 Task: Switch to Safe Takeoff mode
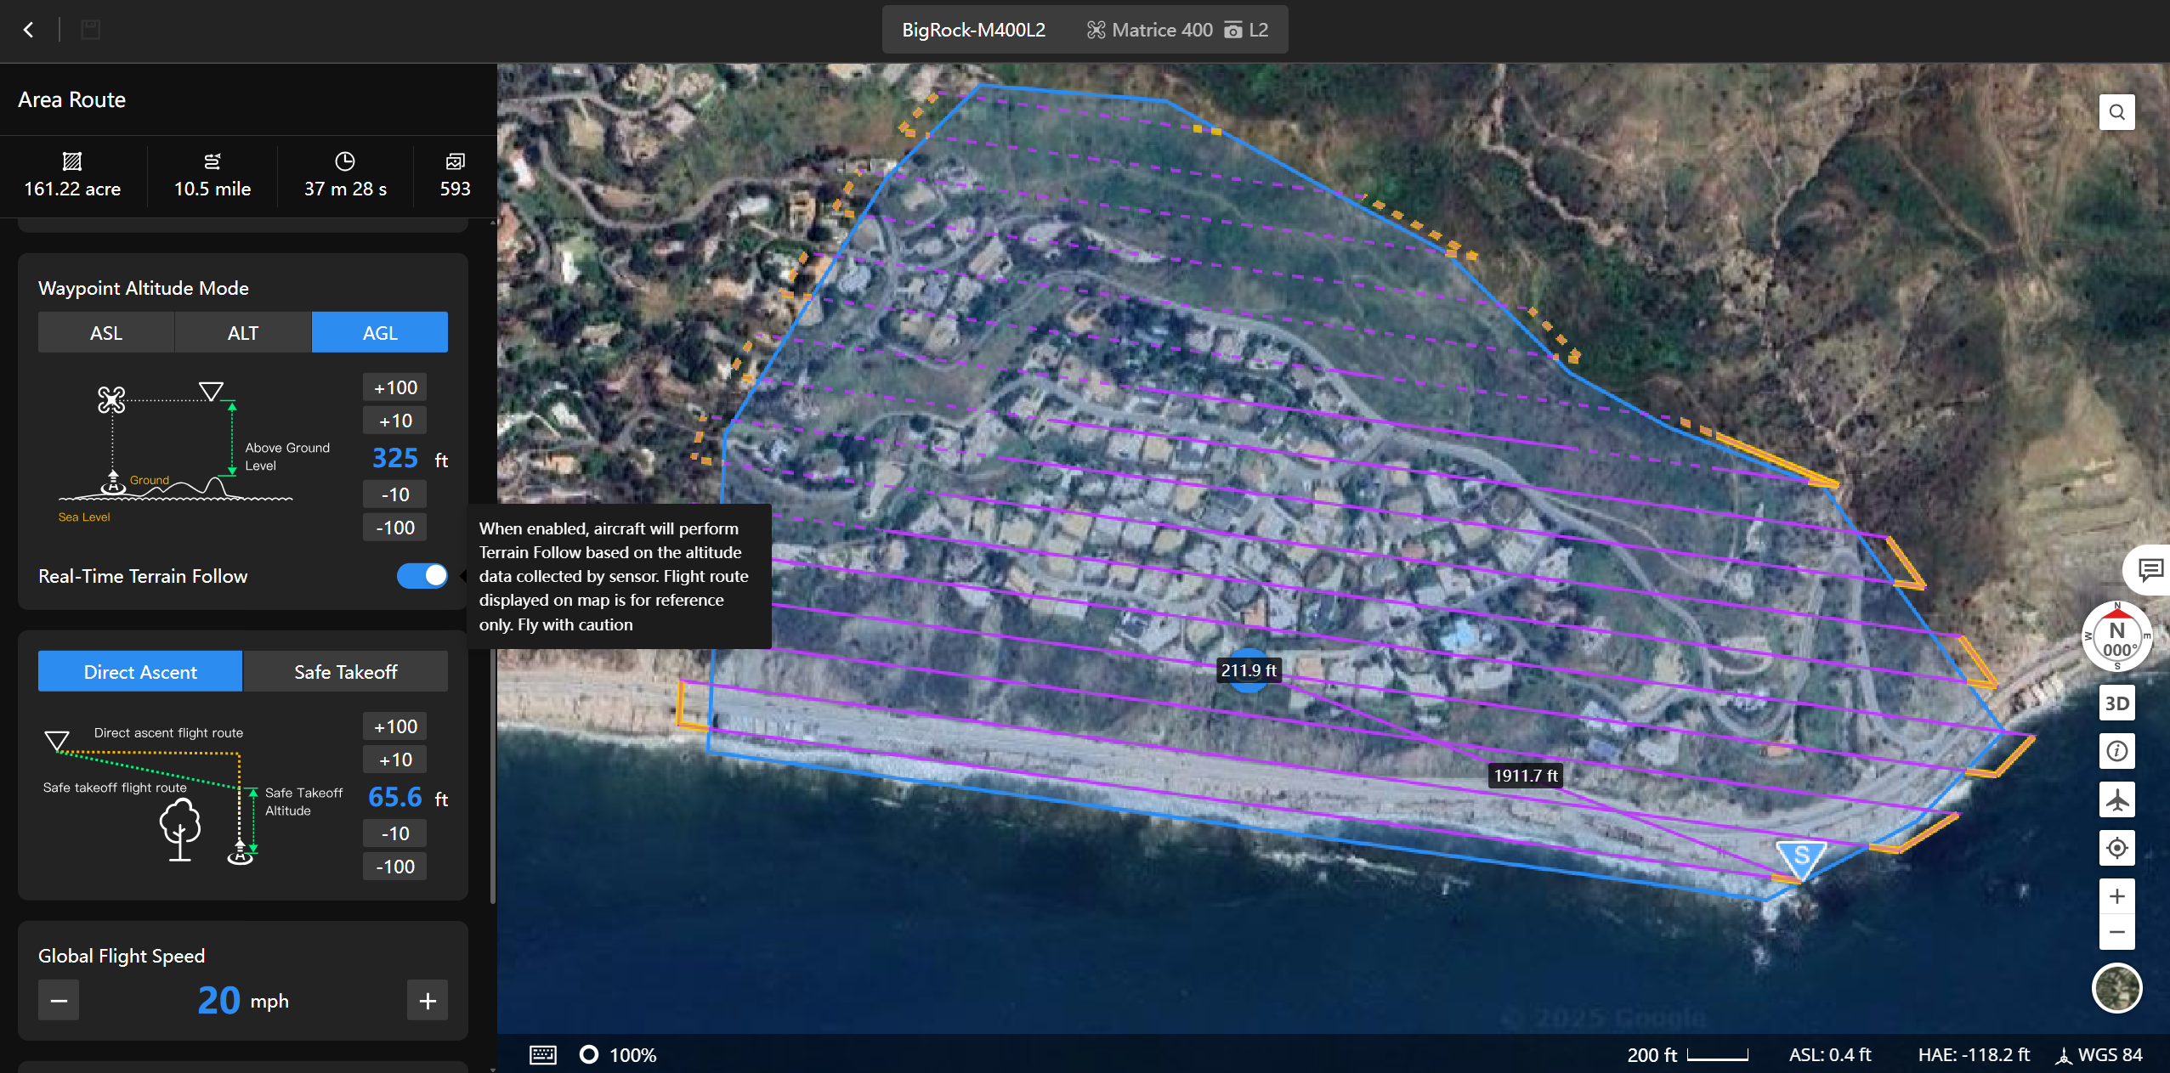pyautogui.click(x=345, y=672)
